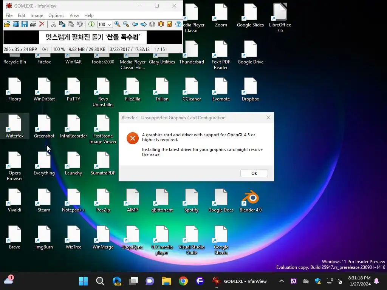Select the Blender 4.0 desktop shortcut

(250, 201)
